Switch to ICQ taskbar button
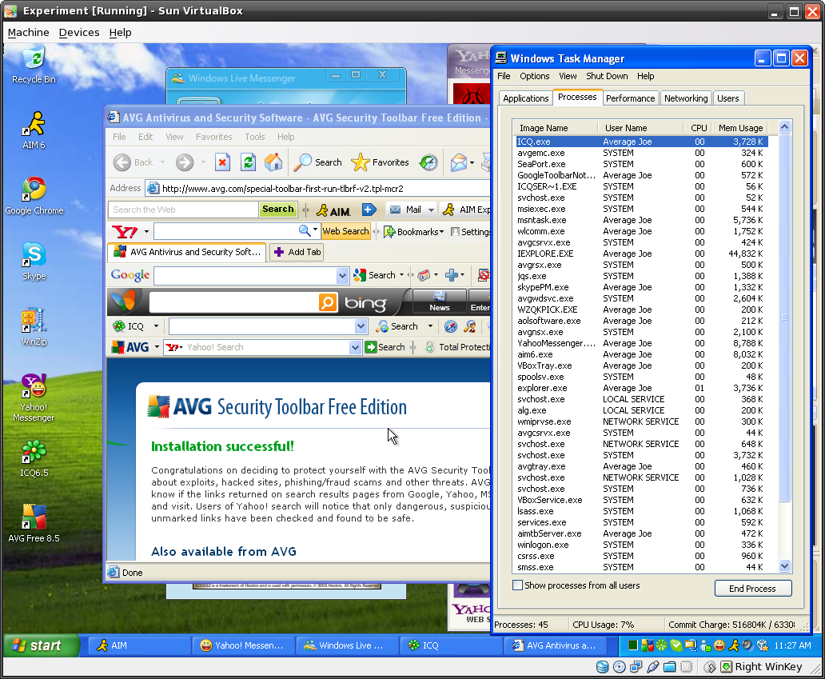This screenshot has width=825, height=679. 450,645
